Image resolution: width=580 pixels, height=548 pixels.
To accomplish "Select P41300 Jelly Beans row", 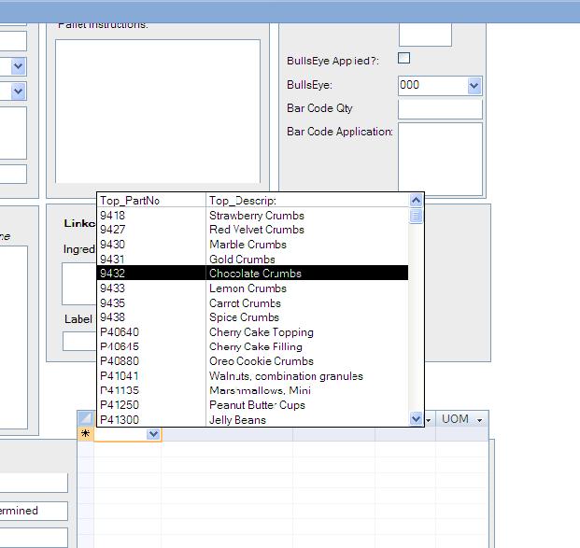I will 252,419.
